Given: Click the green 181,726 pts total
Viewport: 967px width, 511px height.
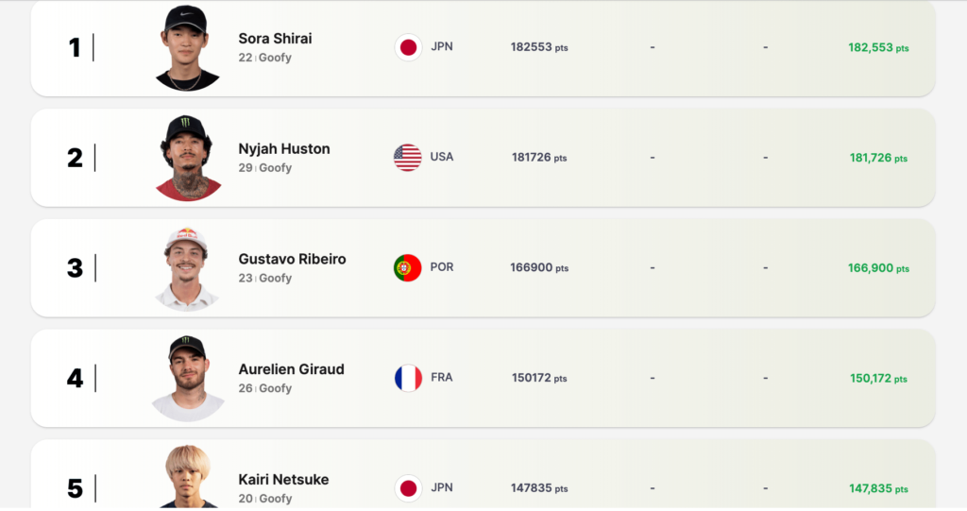Looking at the screenshot, I should 878,158.
